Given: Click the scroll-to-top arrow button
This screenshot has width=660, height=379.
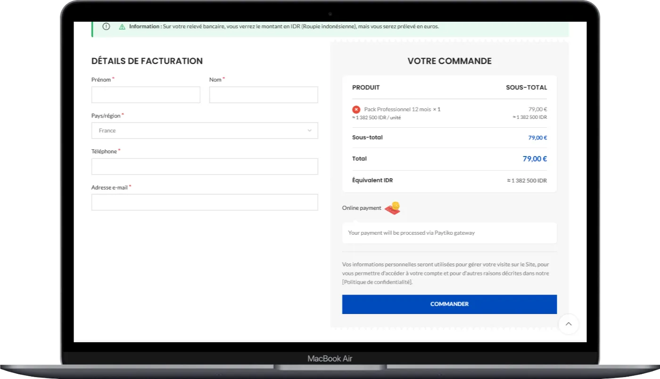Looking at the screenshot, I should click(x=568, y=324).
